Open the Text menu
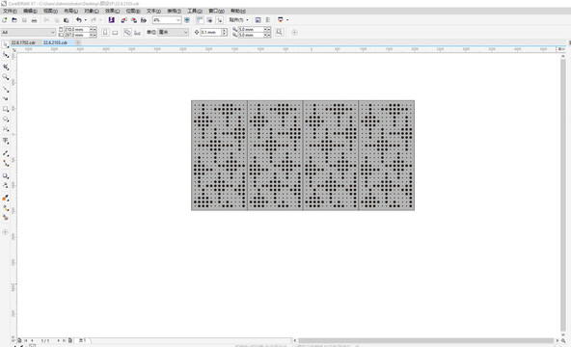571x347 pixels. 153,11
